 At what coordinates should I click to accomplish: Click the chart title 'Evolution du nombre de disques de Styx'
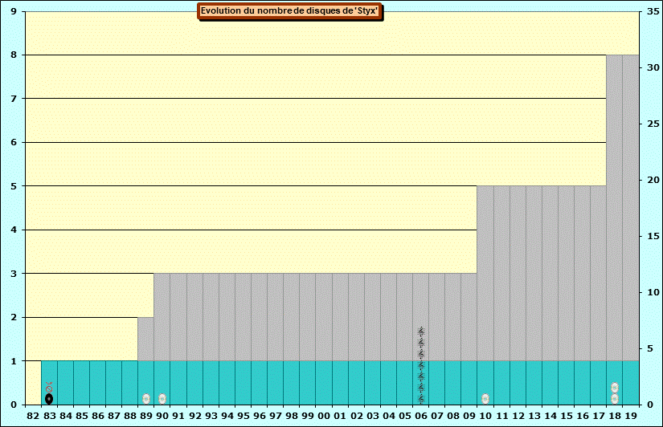(290, 11)
